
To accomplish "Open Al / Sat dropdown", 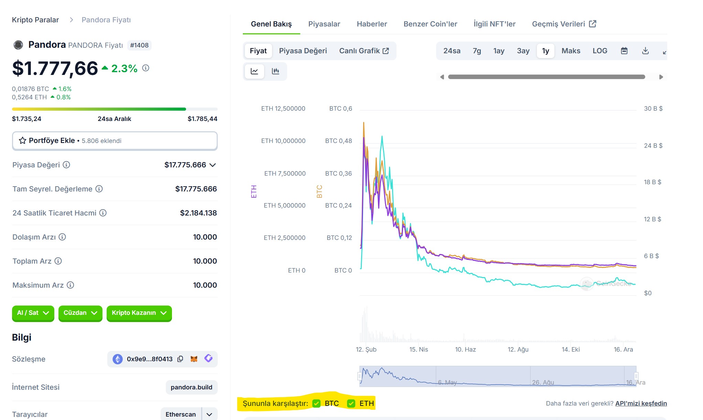I will pyautogui.click(x=33, y=313).
